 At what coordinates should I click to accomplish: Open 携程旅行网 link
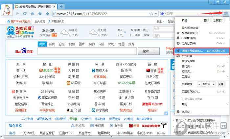47,98
